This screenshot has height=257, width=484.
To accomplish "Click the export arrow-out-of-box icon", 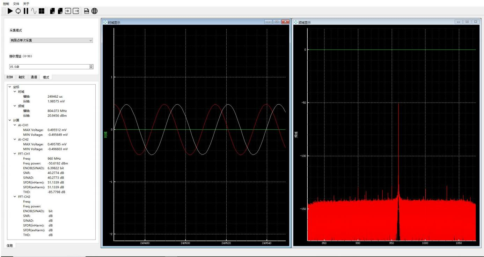I will 75,11.
